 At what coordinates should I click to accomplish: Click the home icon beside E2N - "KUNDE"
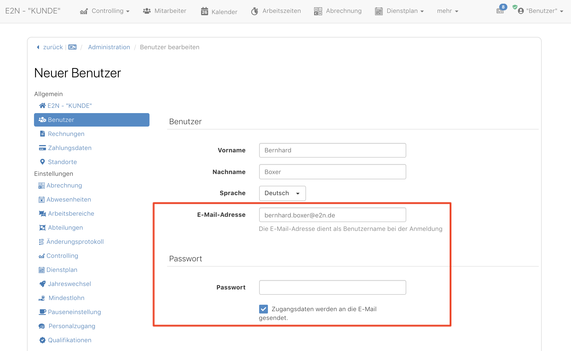coord(43,105)
